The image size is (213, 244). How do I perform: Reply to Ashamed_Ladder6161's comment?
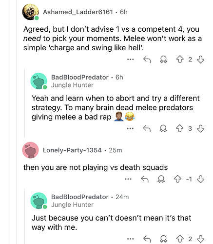147,60
